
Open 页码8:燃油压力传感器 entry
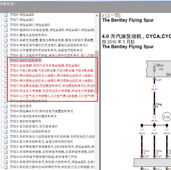click(52, 91)
